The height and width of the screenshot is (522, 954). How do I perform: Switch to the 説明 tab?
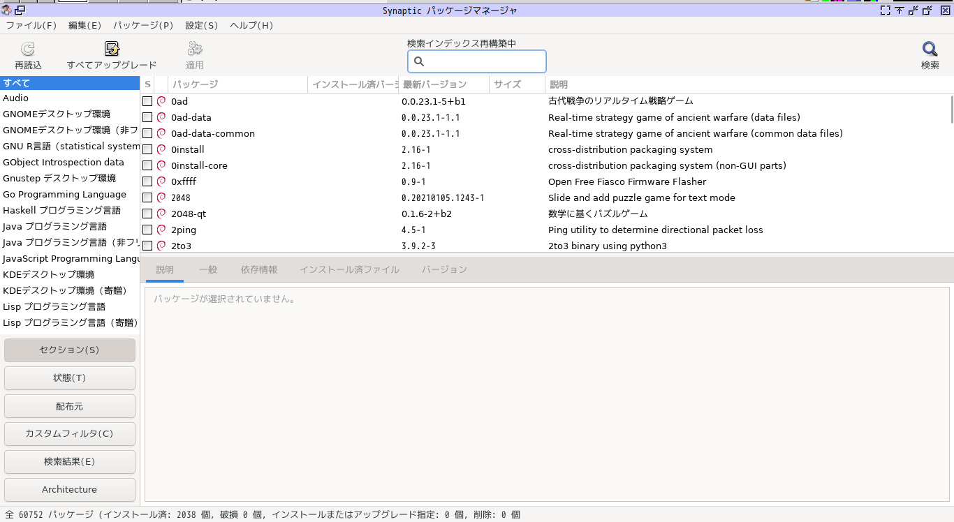click(x=165, y=269)
